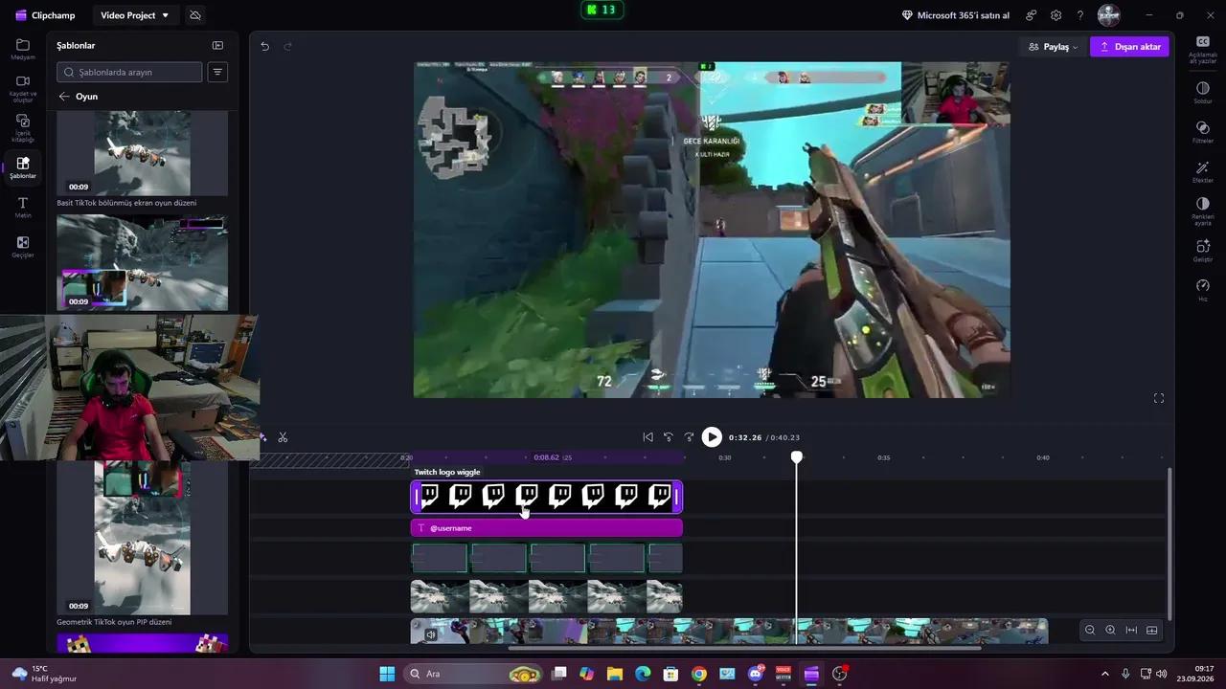
Task: Open Discord from the taskbar
Action: pyautogui.click(x=756, y=674)
